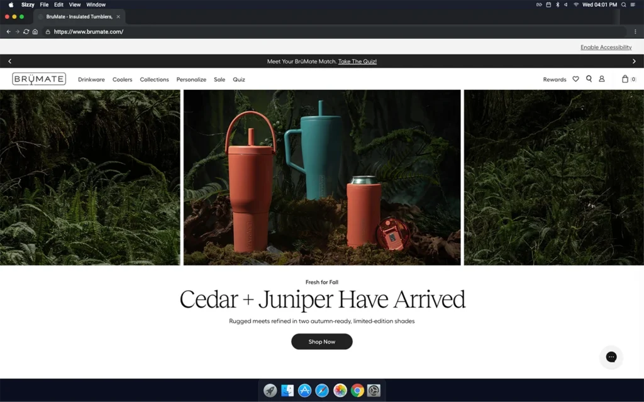Open the account profile icon
This screenshot has height=402, width=644.
601,79
